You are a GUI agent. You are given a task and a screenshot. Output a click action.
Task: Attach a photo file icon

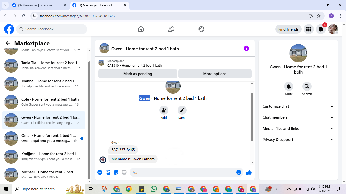click(108, 172)
